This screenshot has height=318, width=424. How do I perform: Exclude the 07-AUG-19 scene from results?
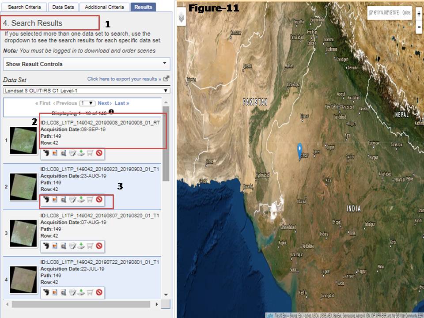pyautogui.click(x=99, y=246)
